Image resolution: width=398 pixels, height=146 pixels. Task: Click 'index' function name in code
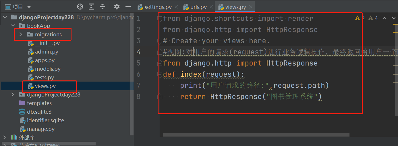tap(191, 74)
